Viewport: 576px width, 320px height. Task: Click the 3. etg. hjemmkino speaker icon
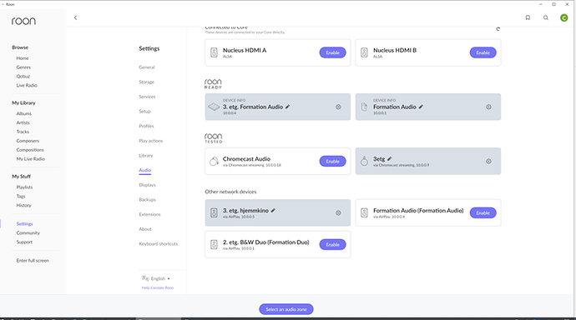[x=214, y=213]
